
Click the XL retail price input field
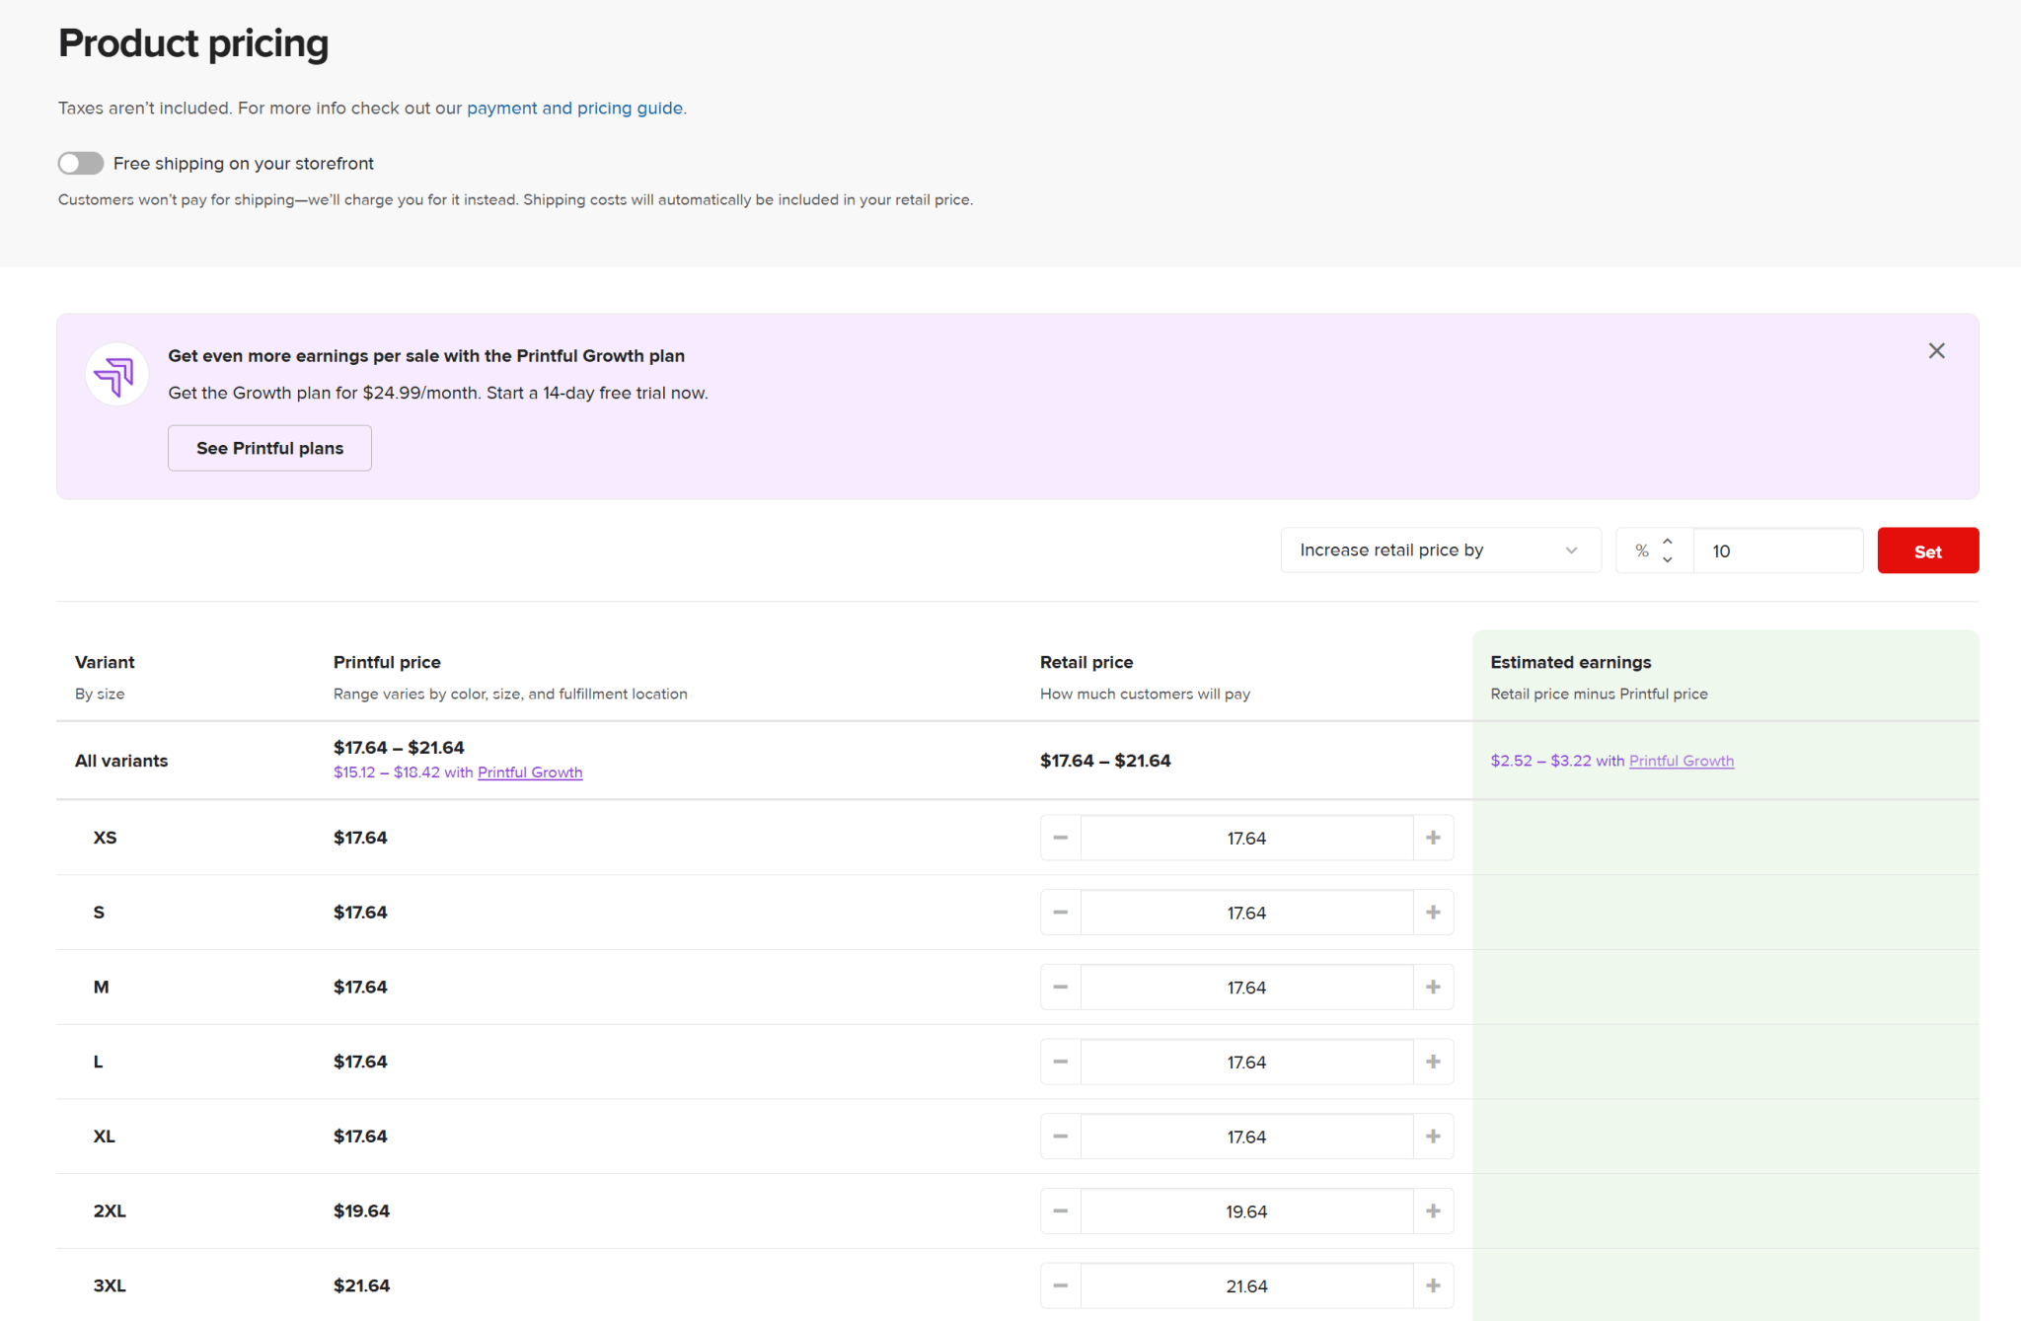point(1246,1137)
